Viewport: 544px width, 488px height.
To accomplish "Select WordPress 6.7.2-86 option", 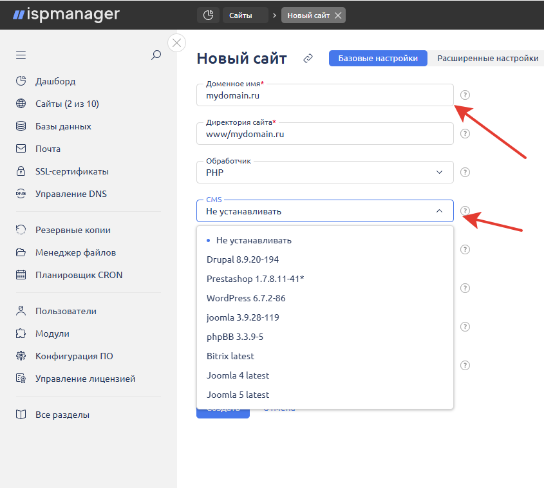I will coord(325,298).
